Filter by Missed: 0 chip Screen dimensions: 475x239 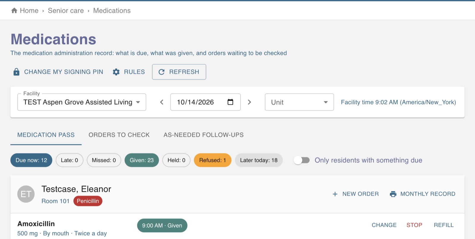pyautogui.click(x=104, y=160)
